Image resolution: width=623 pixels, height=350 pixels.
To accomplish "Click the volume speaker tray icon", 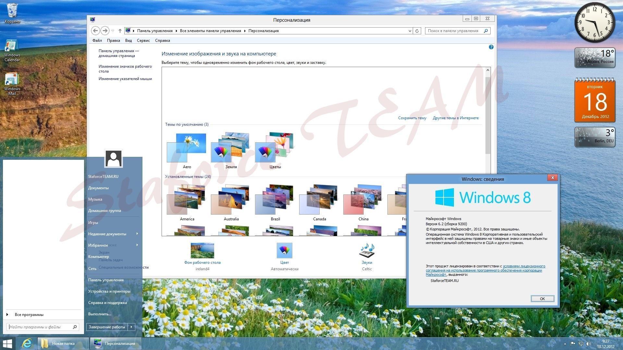I will tap(589, 344).
